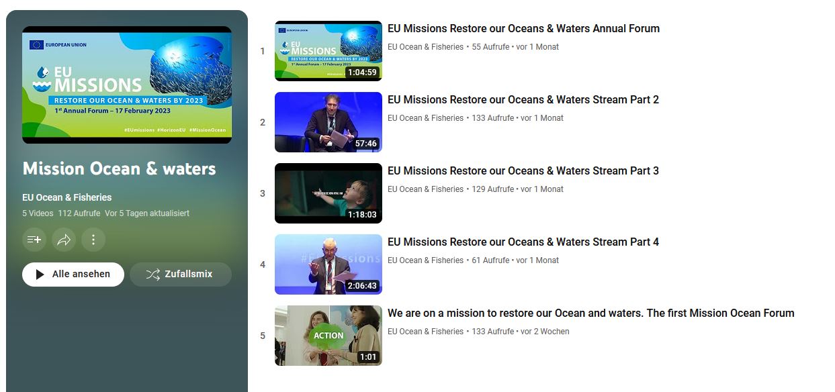Open the EU Ocean & Fisheries channel in sidebar
Screen dimensions: 835x392
tap(67, 197)
